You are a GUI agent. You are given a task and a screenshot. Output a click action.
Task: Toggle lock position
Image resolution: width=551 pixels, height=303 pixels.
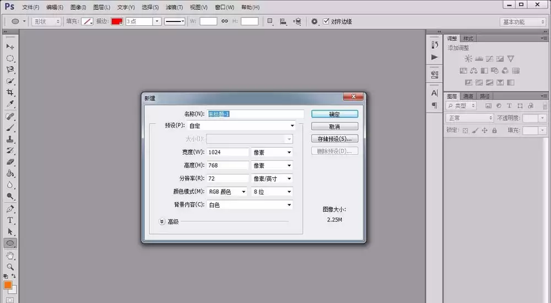click(484, 131)
